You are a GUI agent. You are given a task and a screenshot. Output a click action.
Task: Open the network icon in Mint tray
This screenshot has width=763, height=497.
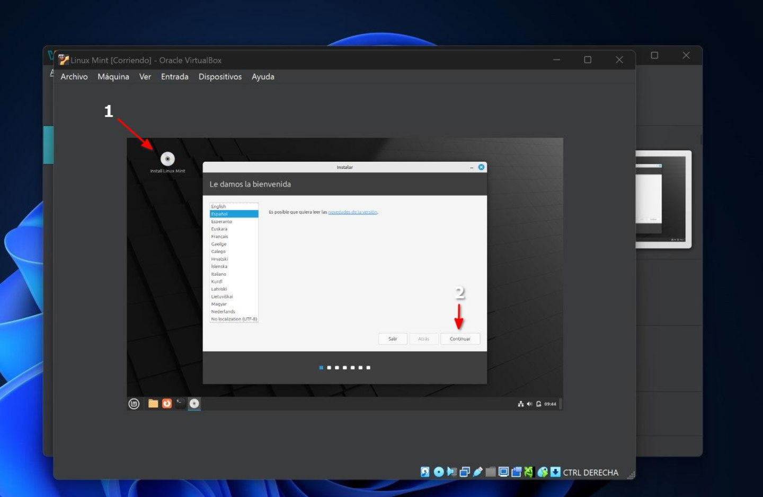(x=521, y=404)
